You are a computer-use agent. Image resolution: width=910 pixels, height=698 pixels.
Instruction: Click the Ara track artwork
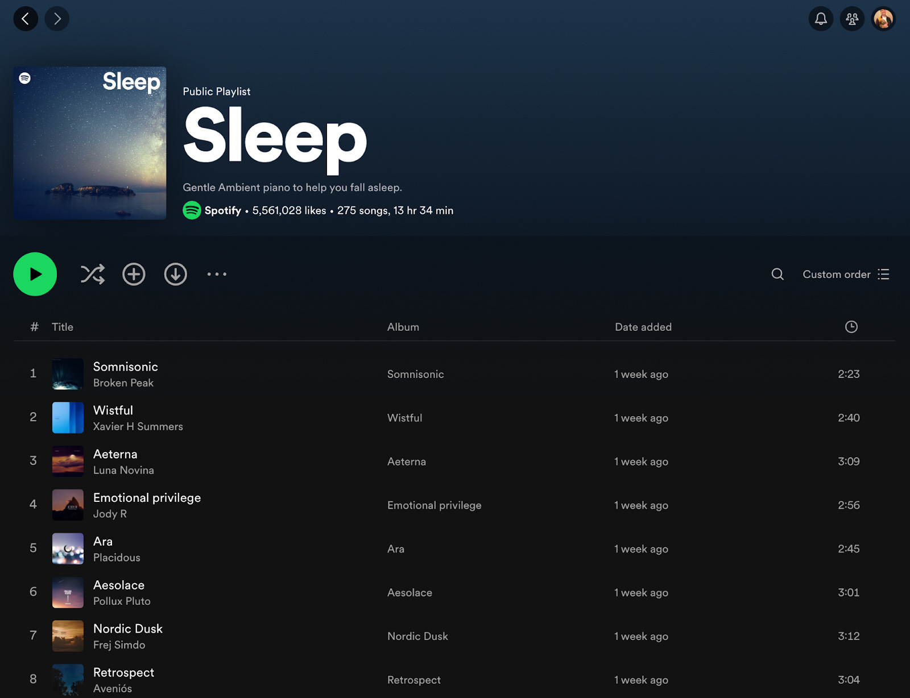68,549
